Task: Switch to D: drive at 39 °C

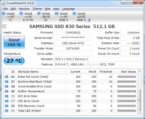Action: (x=44, y=17)
